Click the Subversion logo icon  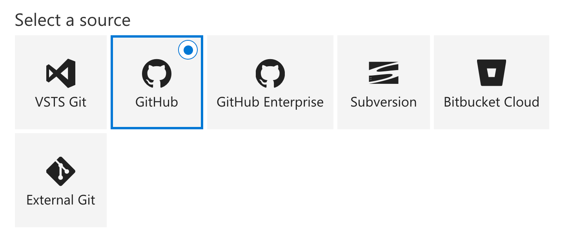pyautogui.click(x=383, y=73)
